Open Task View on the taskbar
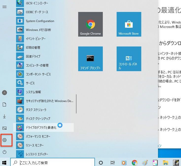The height and width of the screenshot is (166, 181). [112, 163]
